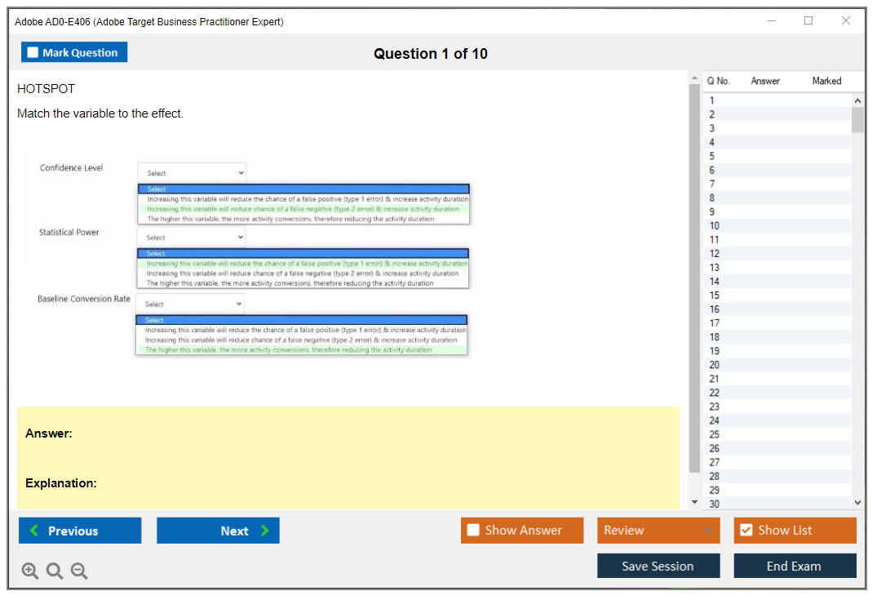Uncheck the Show List checkbox

tap(746, 531)
